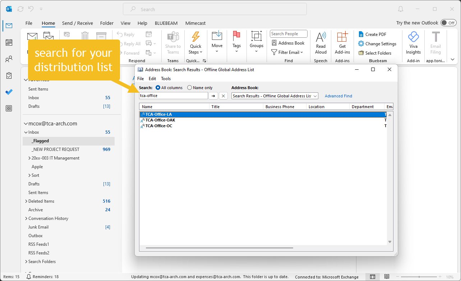Click the Archive box icon in the ribbon

click(101, 36)
